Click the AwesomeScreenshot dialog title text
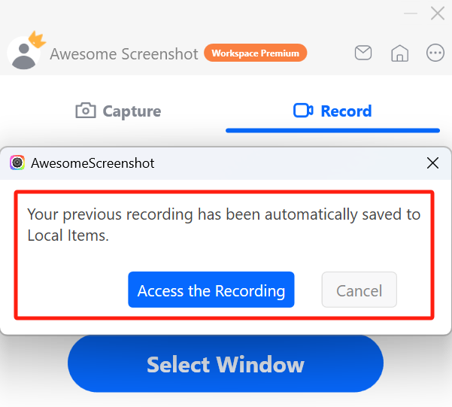 point(93,163)
